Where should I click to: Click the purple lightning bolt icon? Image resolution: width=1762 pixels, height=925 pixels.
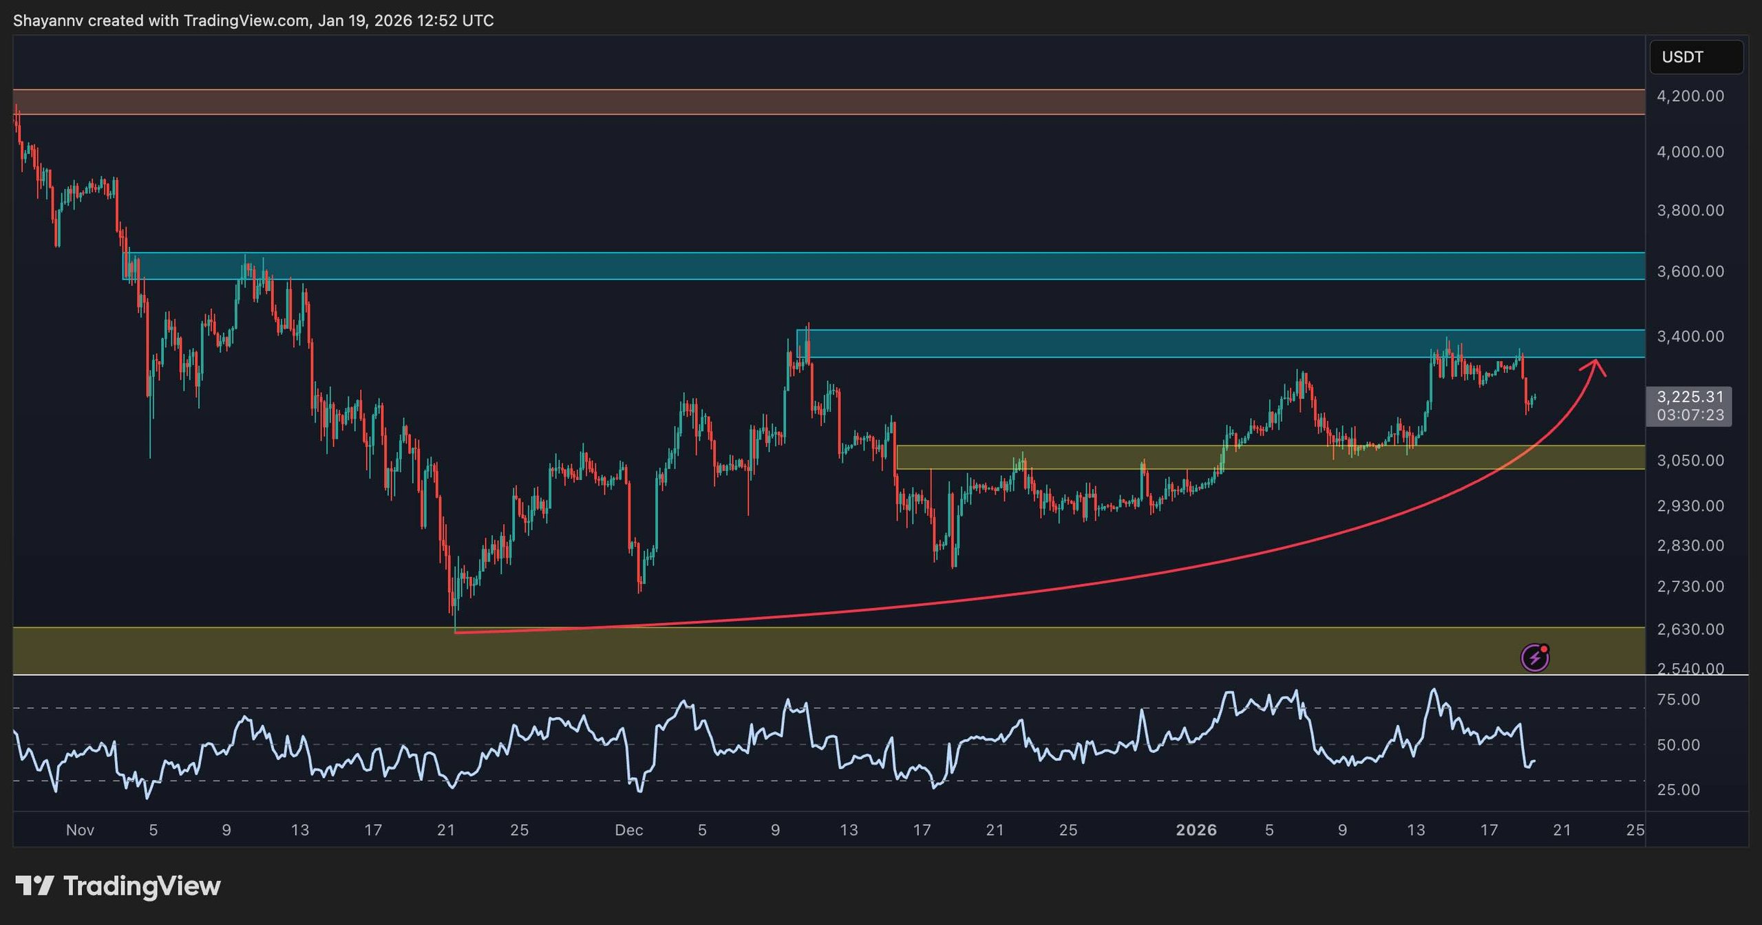tap(1534, 658)
